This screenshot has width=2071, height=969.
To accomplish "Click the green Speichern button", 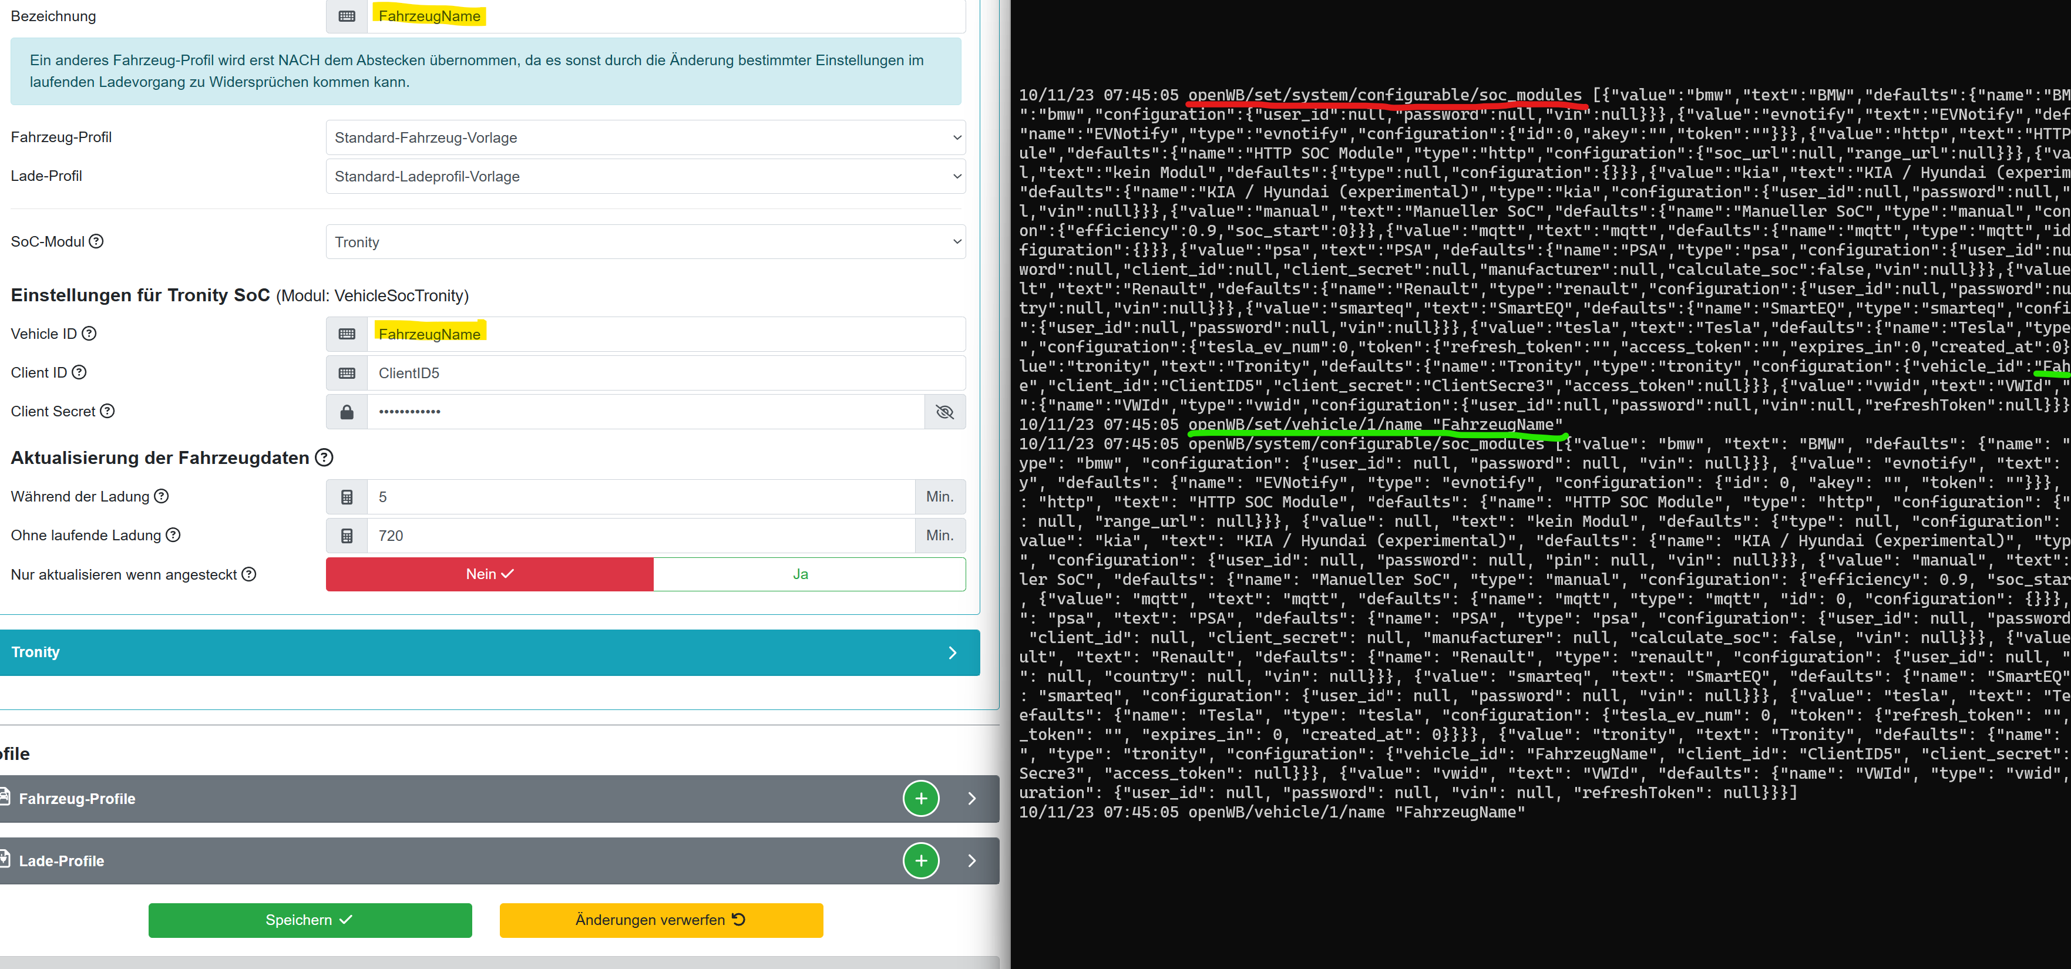I will coord(310,920).
